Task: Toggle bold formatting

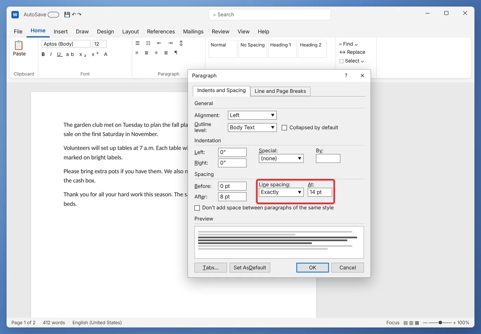Action: (x=43, y=54)
